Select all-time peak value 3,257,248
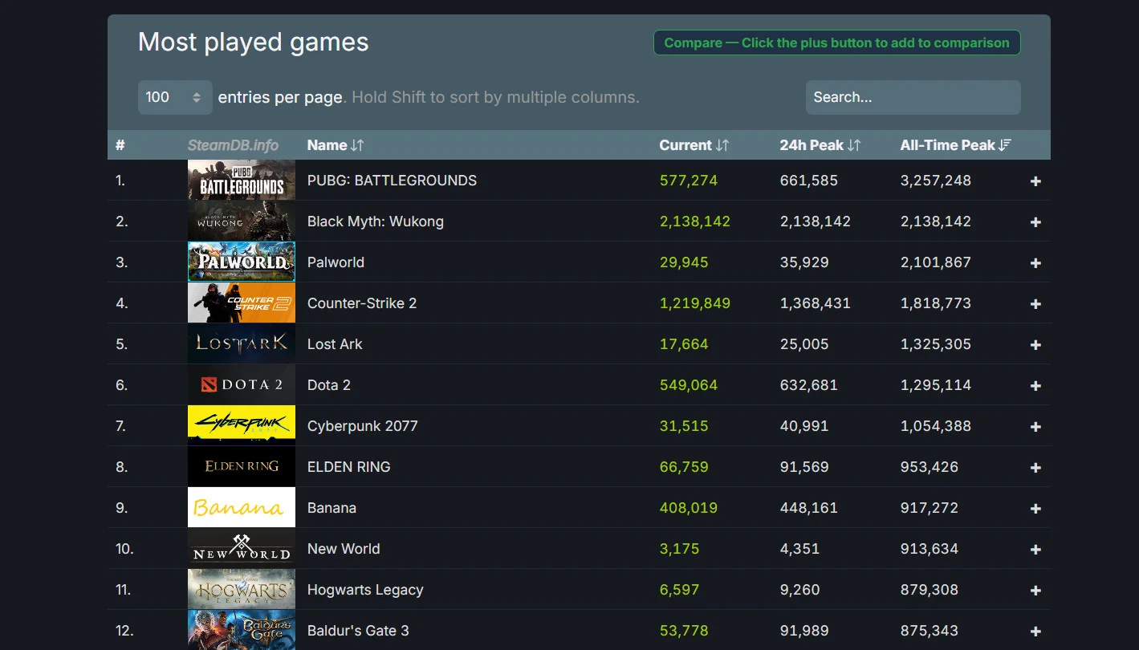The width and height of the screenshot is (1139, 650). coord(936,181)
